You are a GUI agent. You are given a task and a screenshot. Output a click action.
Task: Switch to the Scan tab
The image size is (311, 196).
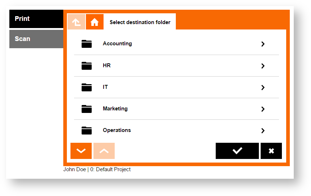[36, 39]
